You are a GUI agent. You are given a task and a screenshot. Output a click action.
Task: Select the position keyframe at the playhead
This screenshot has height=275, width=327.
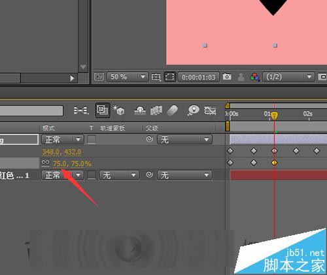(274, 151)
